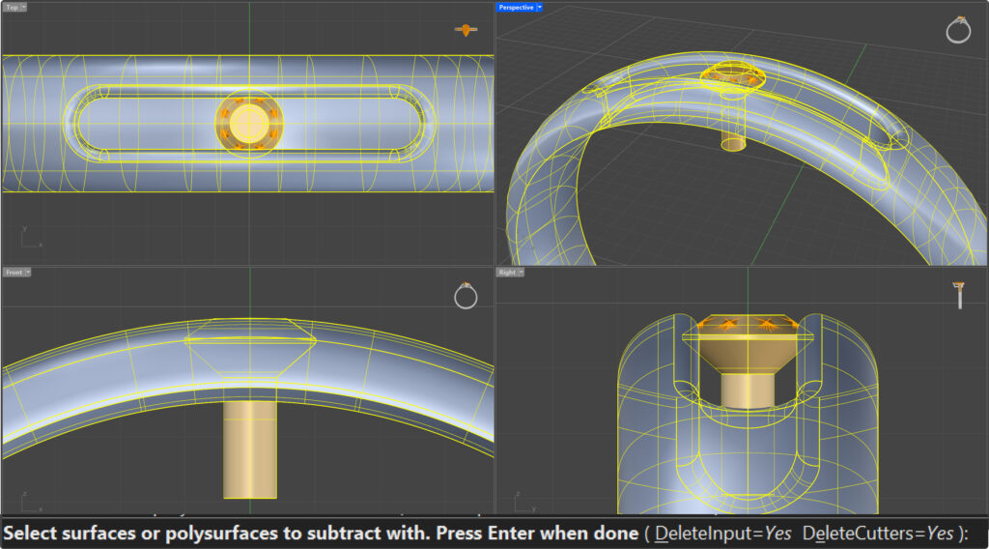The width and height of the screenshot is (989, 549).
Task: Click the orange gem preview icon in Top view
Action: 466,30
